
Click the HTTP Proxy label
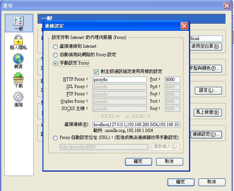click(x=75, y=79)
